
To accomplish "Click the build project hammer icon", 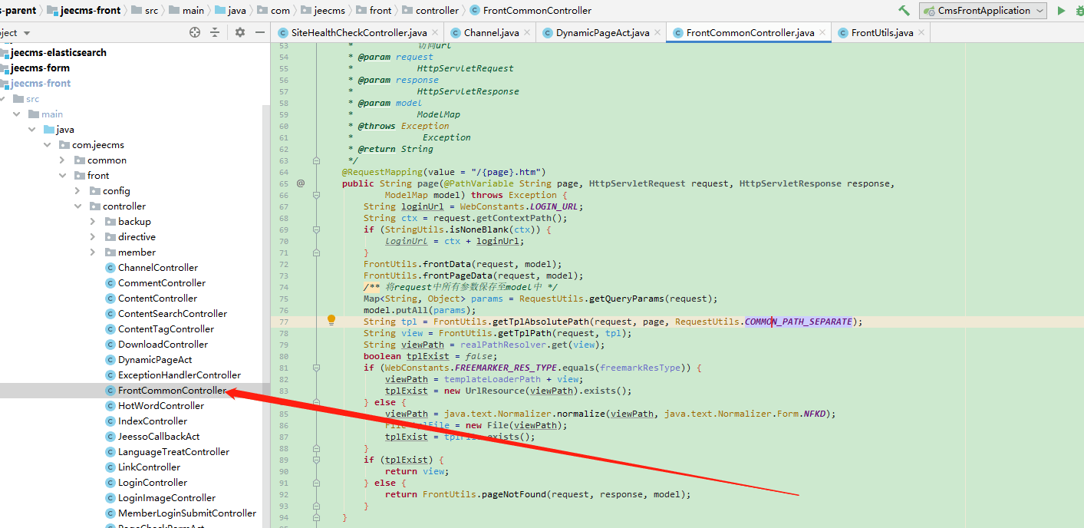I will pos(904,11).
